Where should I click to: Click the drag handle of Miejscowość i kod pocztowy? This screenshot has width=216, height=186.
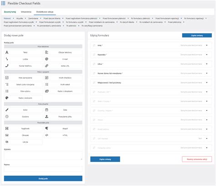point(94,83)
